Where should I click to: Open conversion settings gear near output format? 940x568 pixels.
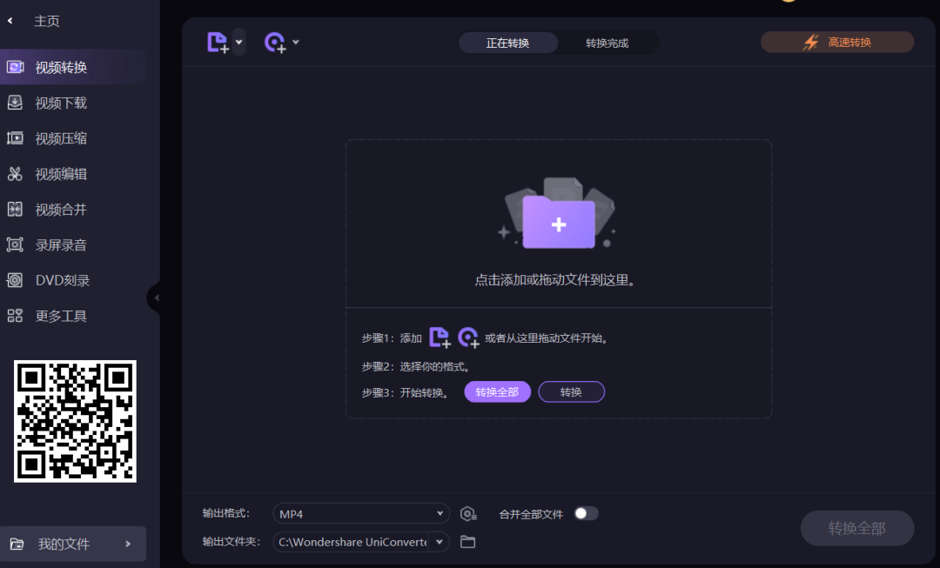click(x=468, y=513)
